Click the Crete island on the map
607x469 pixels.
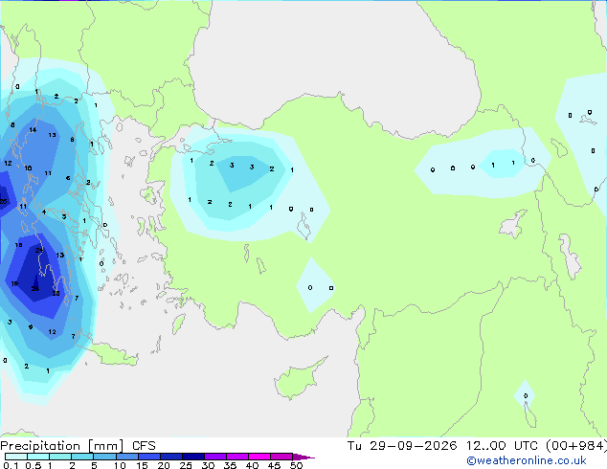click(x=112, y=356)
